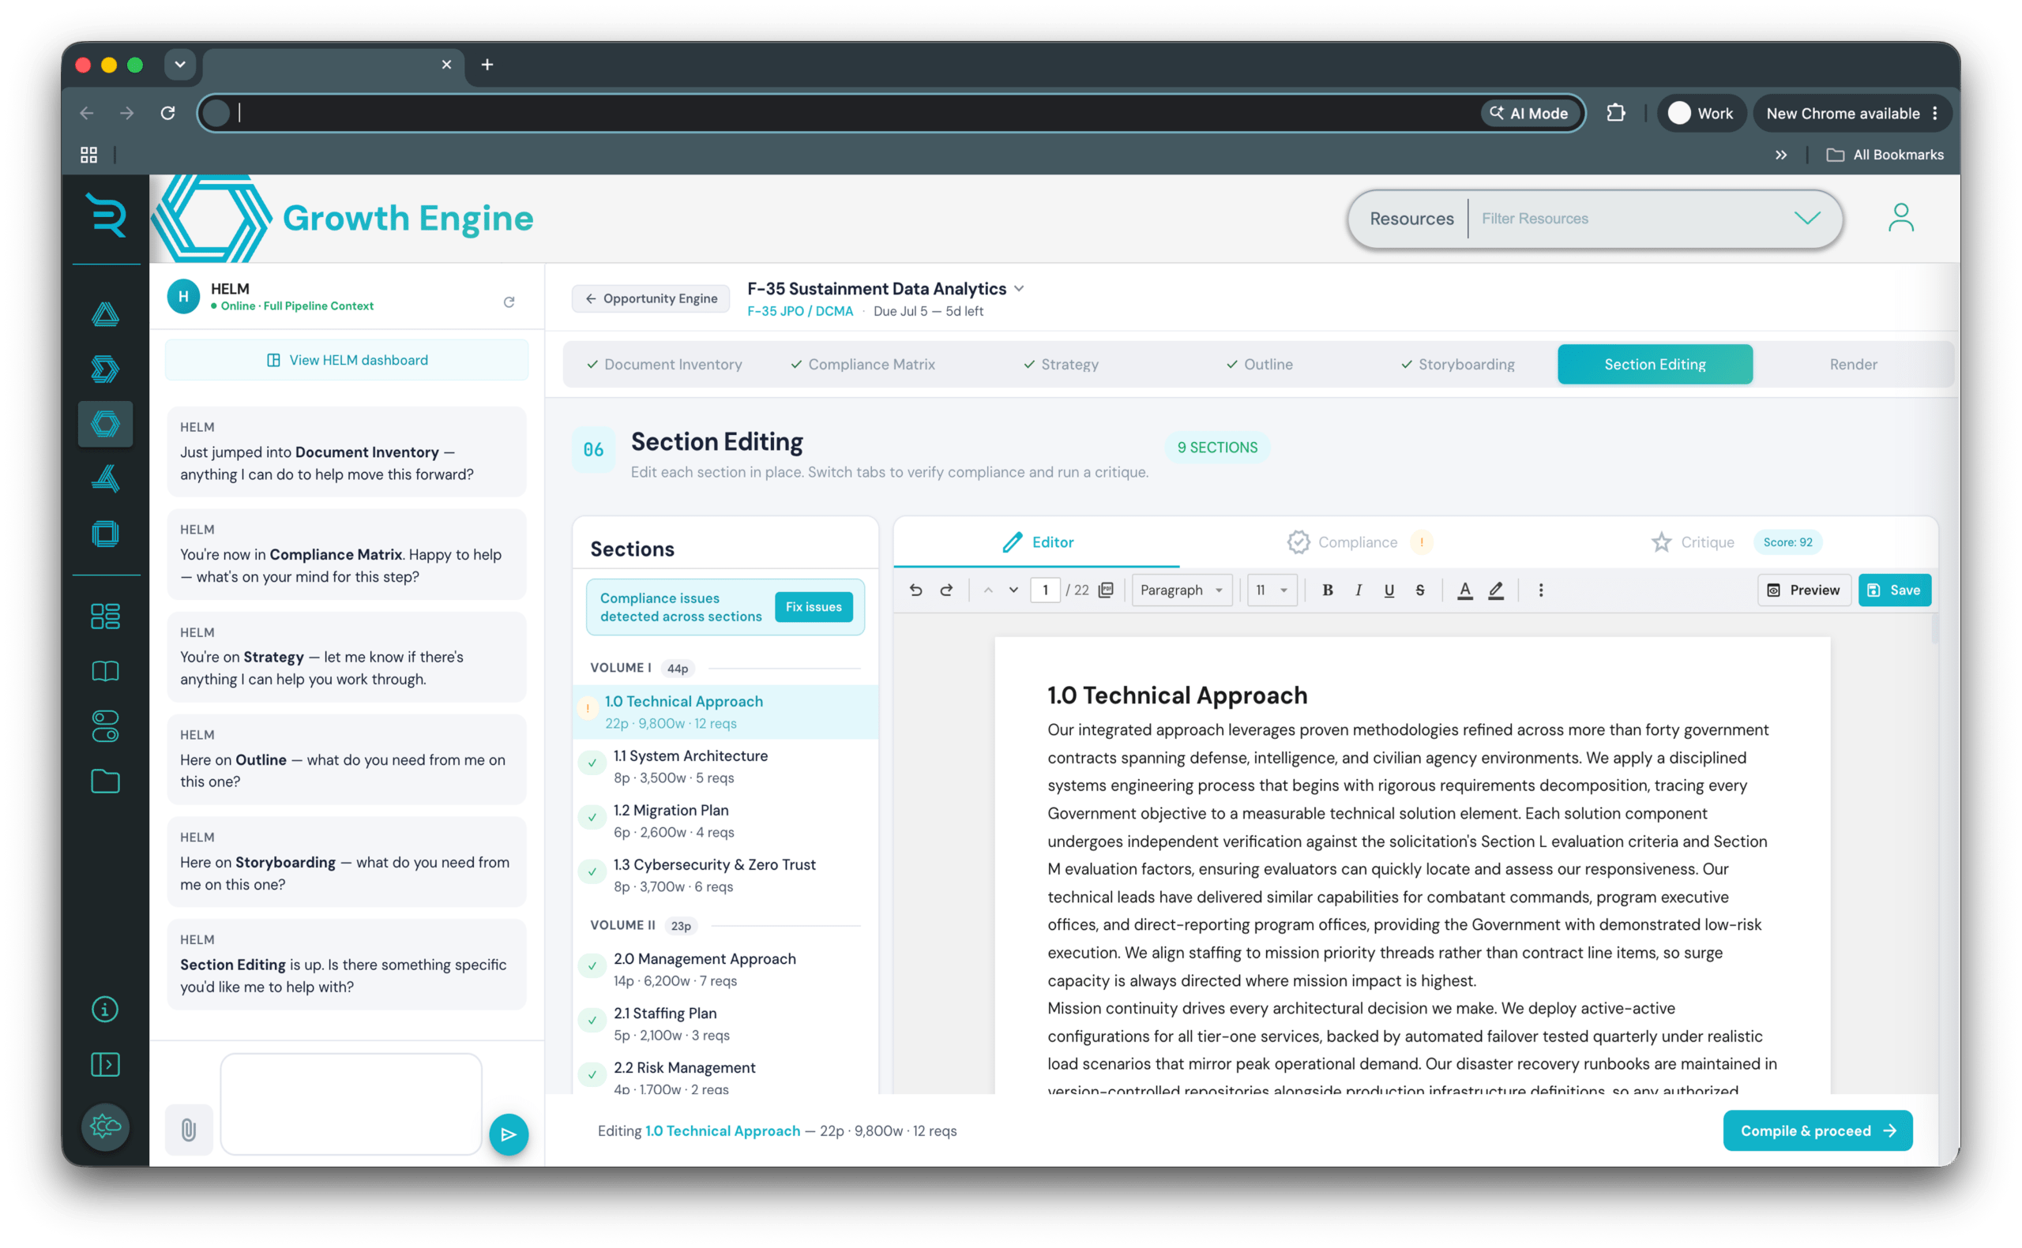Toggle italic formatting in editor toolbar
This screenshot has height=1248, width=2022.
1359,590
